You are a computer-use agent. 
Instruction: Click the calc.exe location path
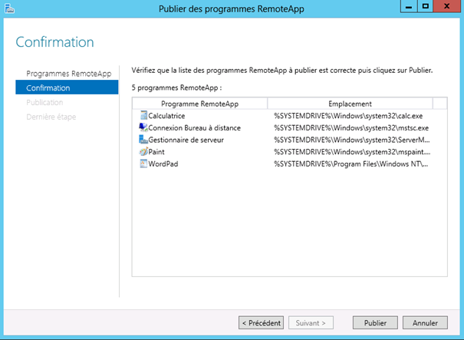pyautogui.click(x=349, y=115)
